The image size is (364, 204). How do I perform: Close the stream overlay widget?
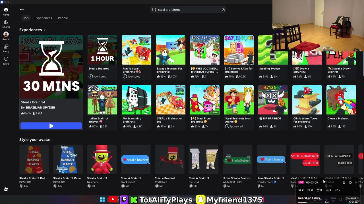pyautogui.click(x=356, y=182)
